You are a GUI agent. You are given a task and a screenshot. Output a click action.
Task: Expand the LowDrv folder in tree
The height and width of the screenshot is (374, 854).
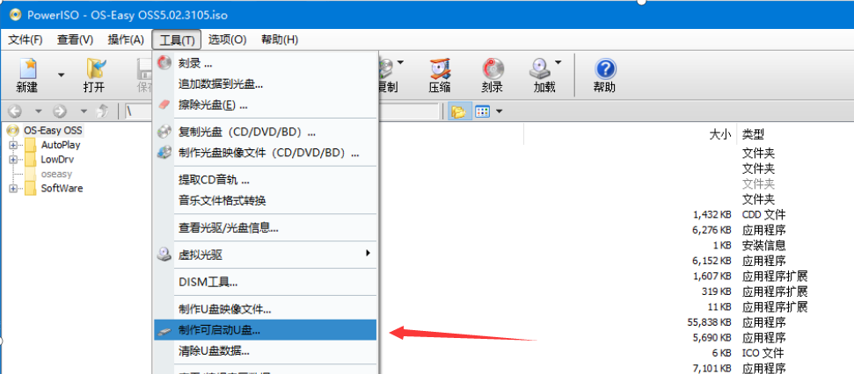(x=13, y=160)
